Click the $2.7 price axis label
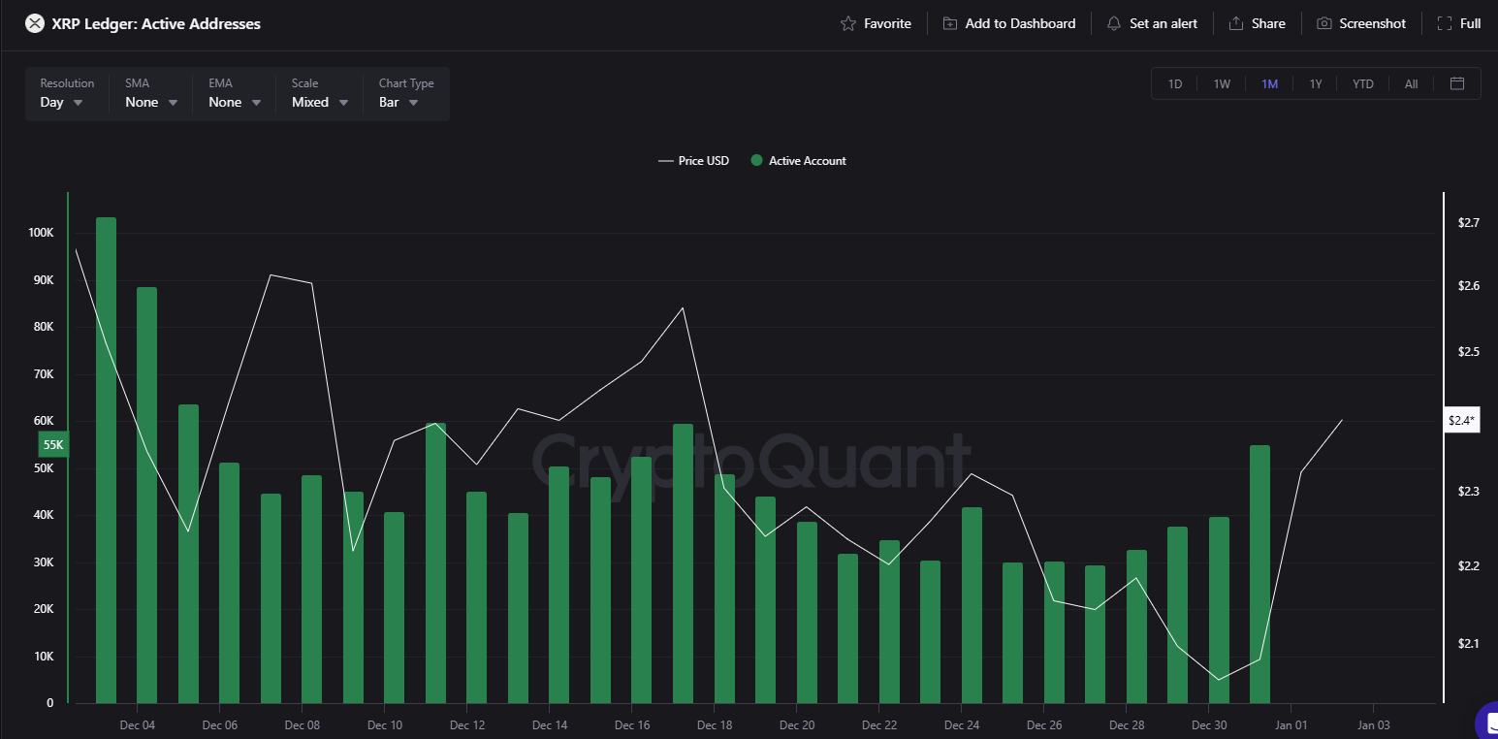 [x=1469, y=223]
